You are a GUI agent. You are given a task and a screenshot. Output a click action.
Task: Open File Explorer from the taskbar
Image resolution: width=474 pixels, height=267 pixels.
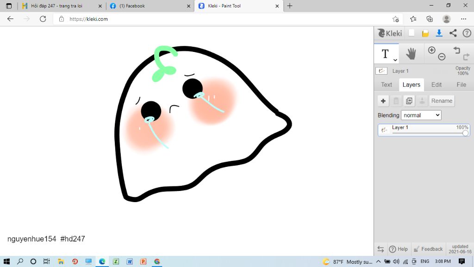click(61, 261)
